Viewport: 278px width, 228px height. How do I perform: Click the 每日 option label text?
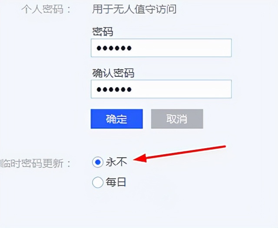point(116,182)
